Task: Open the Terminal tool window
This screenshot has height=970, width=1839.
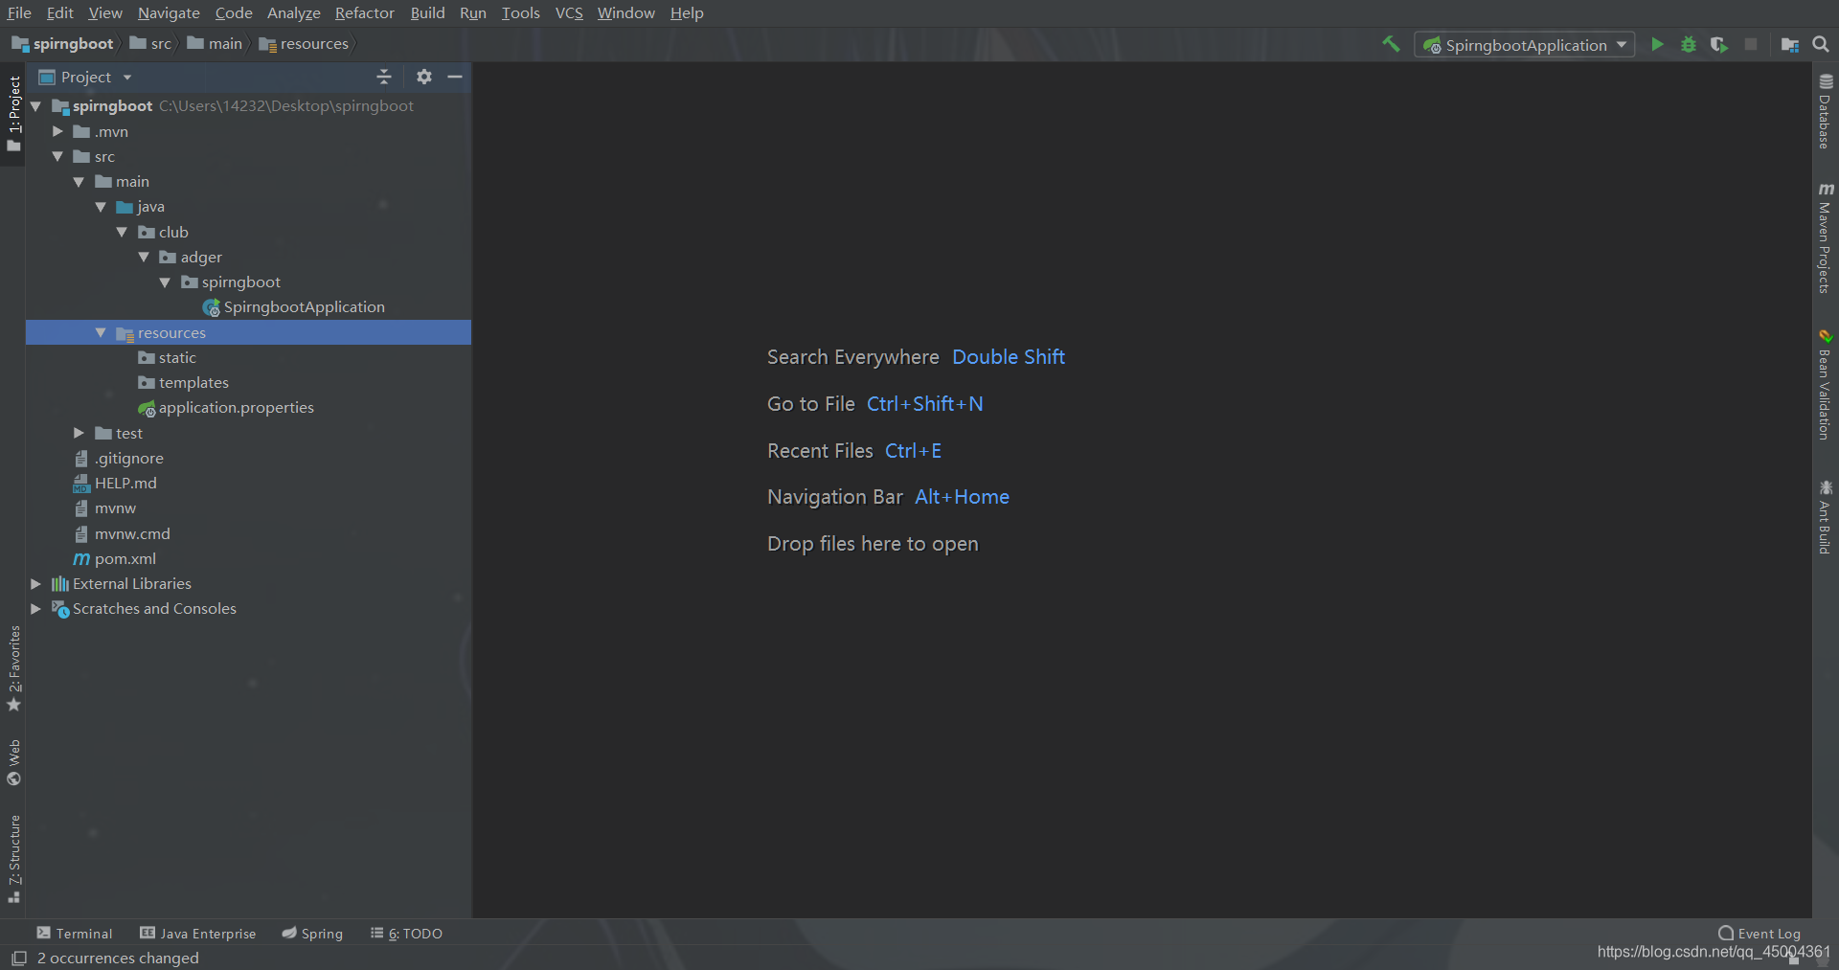Action: (75, 934)
